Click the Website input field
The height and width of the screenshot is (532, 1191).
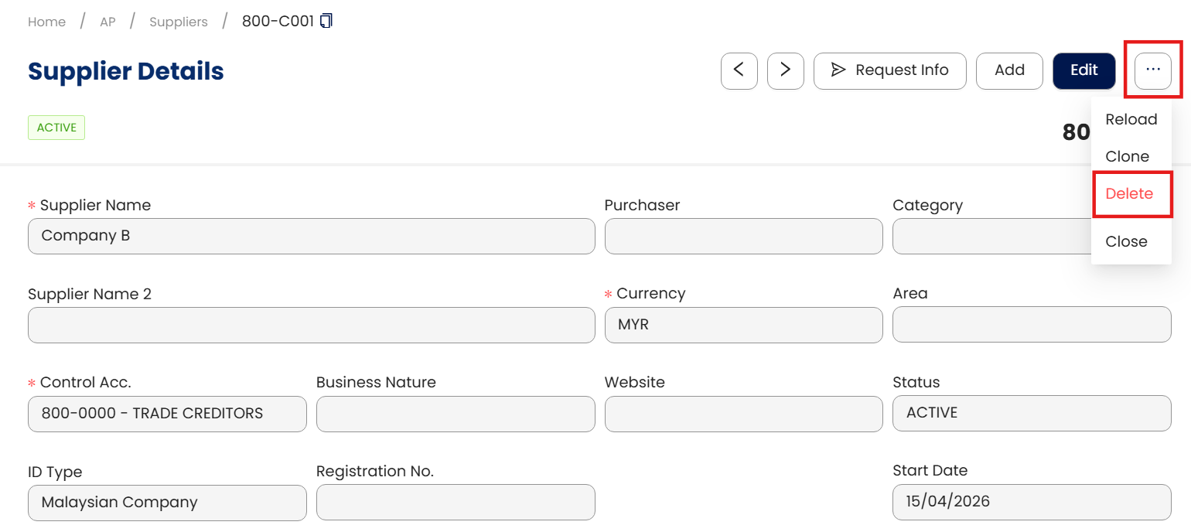(x=742, y=414)
